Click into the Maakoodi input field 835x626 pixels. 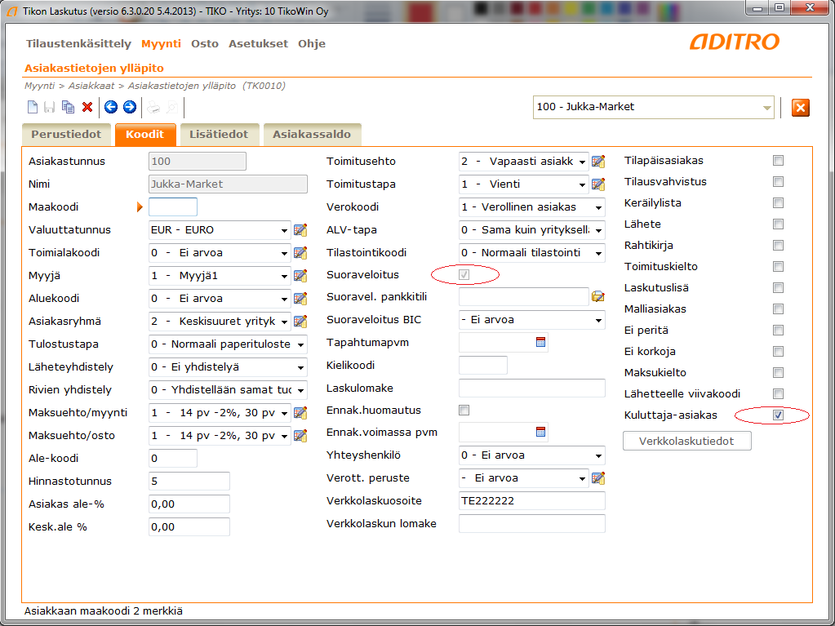[173, 207]
